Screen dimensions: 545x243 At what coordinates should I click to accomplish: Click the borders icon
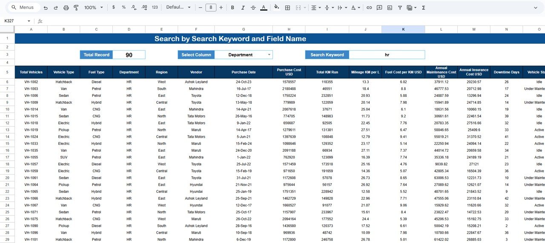[288, 8]
